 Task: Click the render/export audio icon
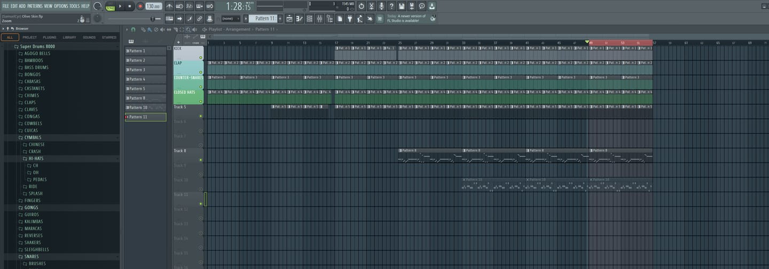pyautogui.click(x=412, y=6)
